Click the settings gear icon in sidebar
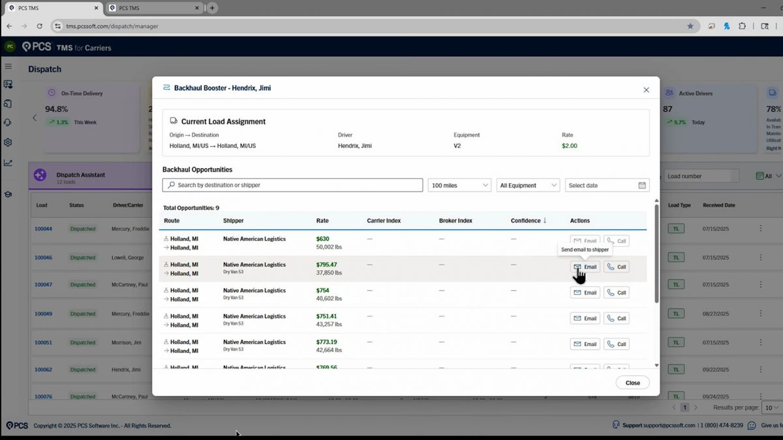 (x=8, y=142)
